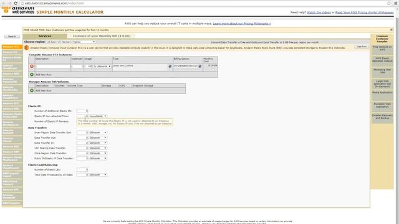Screen dimensions: 399x224
Task: Open Elastic IP Non-attached Time unit dropdown
Action: click(98, 116)
